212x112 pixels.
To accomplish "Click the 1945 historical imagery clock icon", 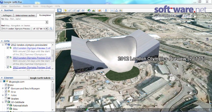I will (87, 110).
